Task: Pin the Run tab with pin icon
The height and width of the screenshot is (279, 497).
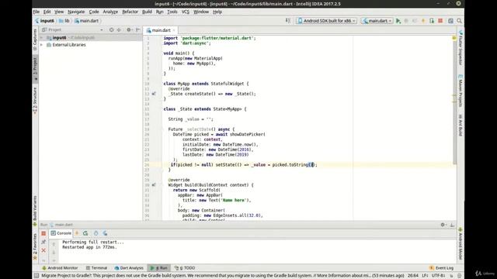Action: pos(43,242)
